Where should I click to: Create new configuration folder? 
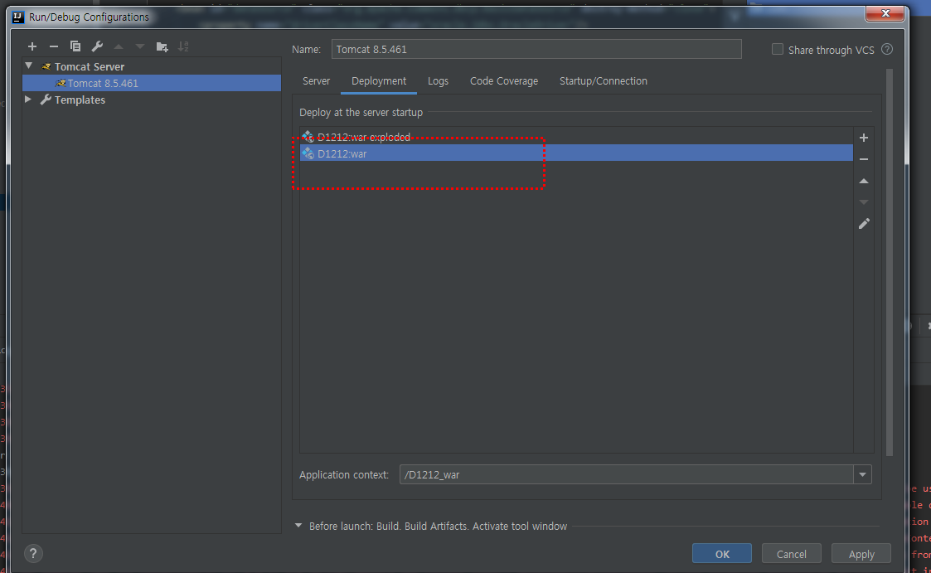[162, 46]
